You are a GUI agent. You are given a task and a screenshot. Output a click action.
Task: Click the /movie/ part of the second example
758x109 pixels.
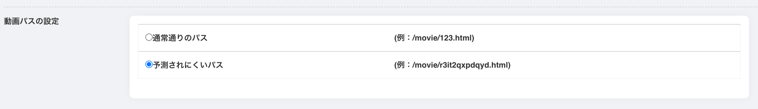pos(425,65)
